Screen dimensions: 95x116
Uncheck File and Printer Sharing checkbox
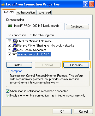(x=9, y=45)
